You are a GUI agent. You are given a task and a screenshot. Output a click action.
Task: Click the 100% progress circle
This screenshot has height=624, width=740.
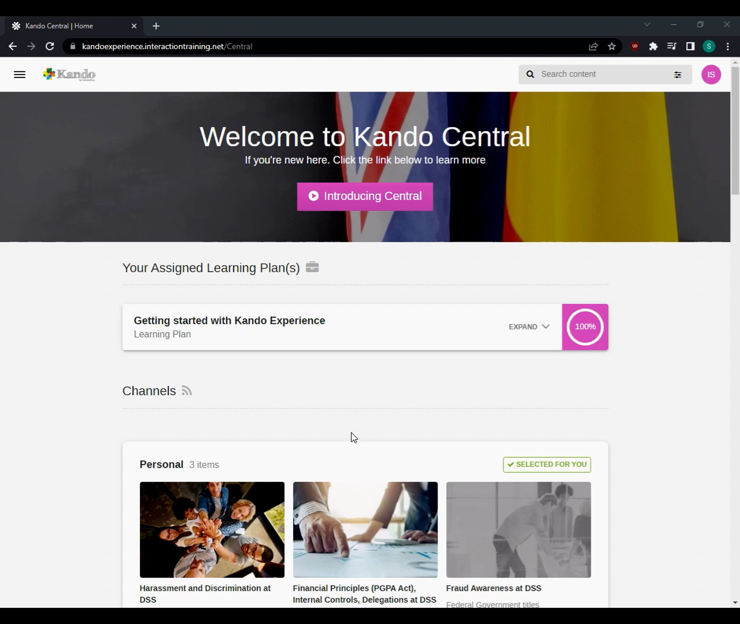point(585,327)
